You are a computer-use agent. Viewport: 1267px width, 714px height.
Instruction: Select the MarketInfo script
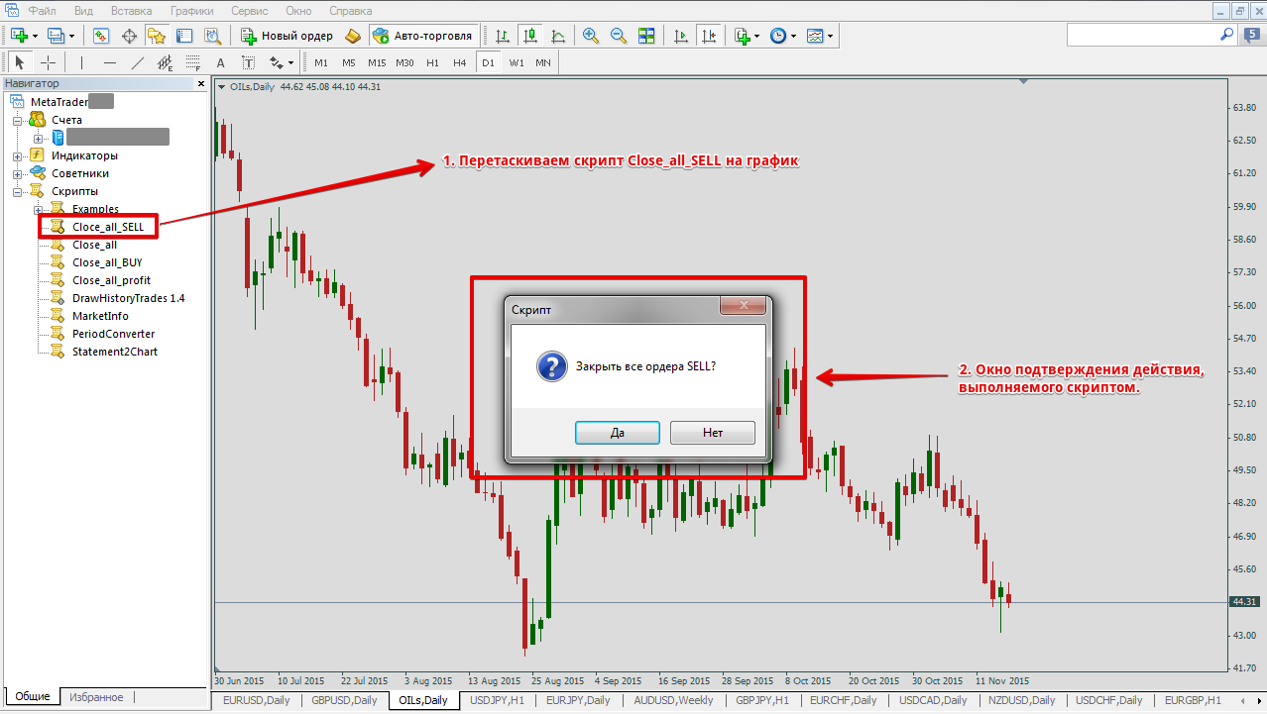coord(100,316)
